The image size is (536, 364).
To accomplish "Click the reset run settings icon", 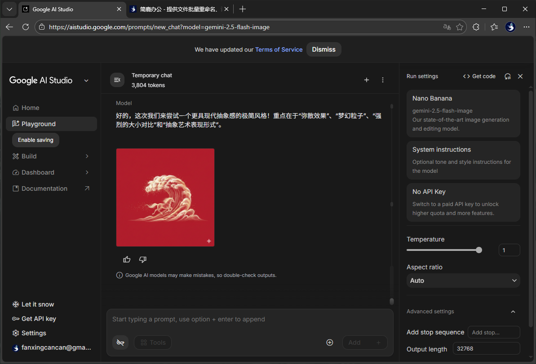I will point(507,76).
